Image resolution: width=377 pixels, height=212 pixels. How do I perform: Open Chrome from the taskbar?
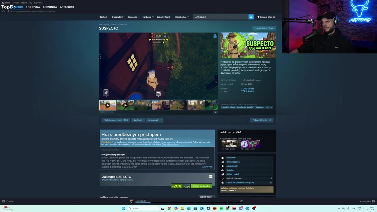[x=169, y=208]
